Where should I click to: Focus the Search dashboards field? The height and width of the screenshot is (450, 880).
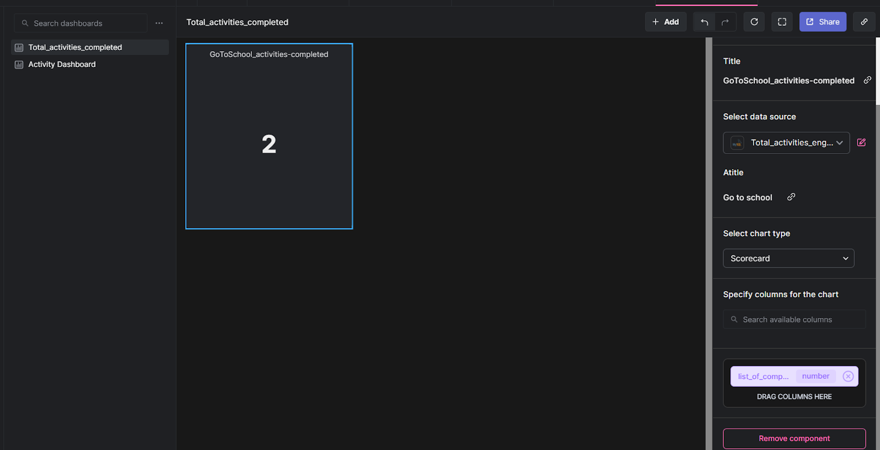(x=80, y=23)
